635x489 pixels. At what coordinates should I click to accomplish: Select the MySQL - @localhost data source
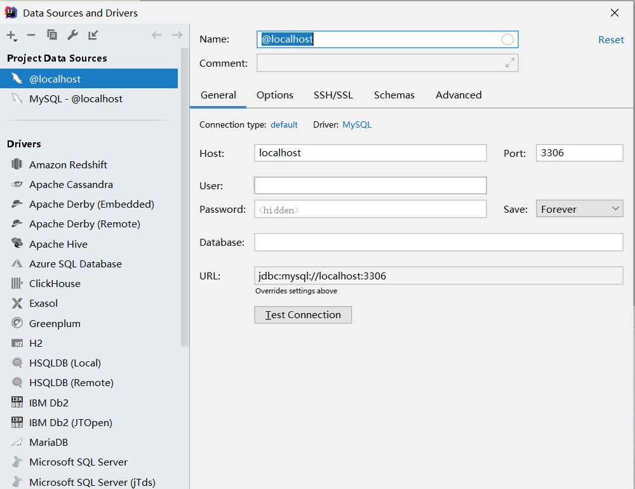point(89,98)
